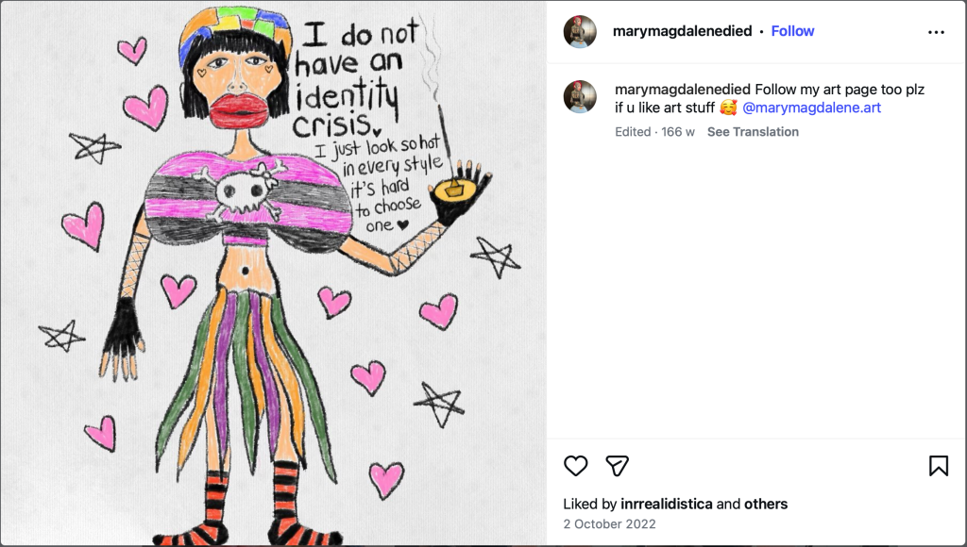
Task: Click the smiling hearts emoji in caption
Action: 728,108
